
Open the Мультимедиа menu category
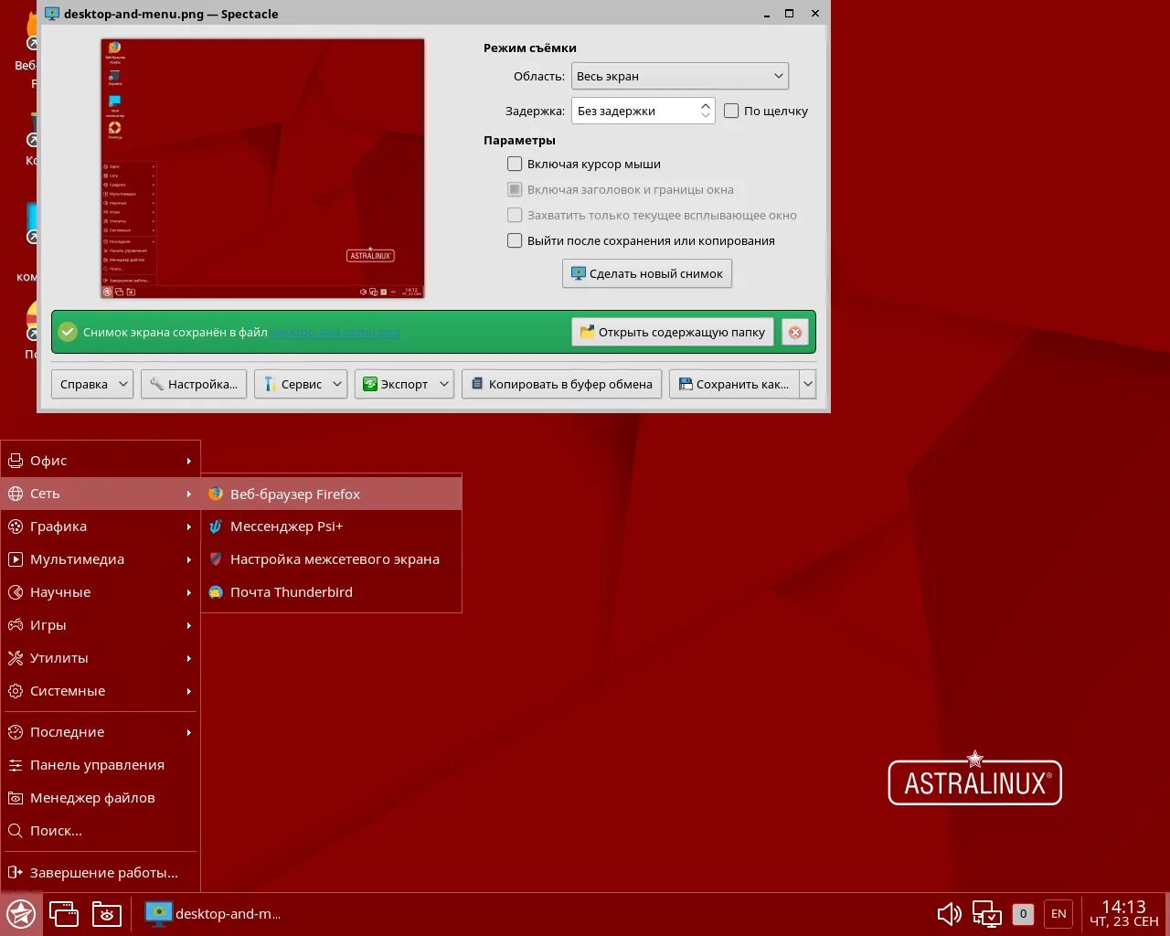[101, 559]
